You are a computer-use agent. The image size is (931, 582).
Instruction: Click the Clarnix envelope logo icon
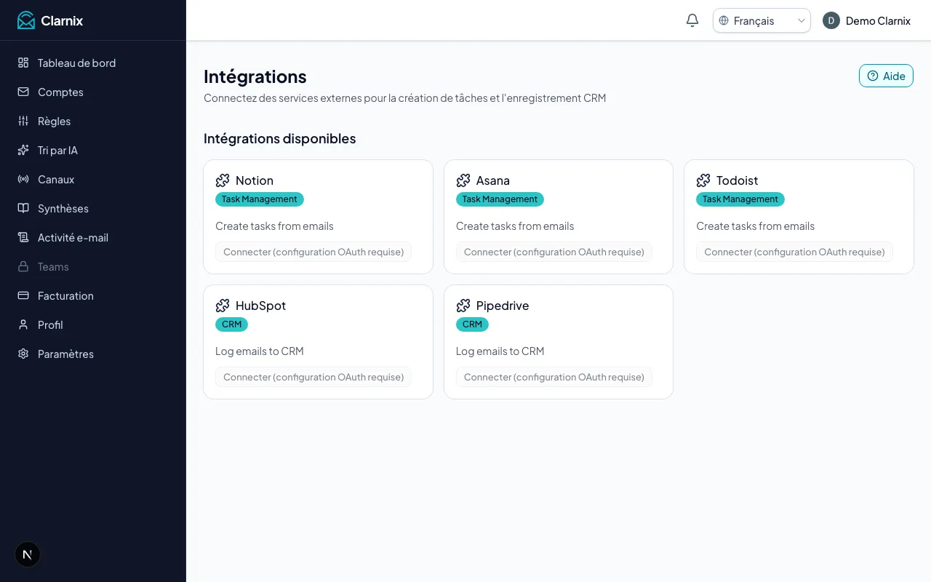pyautogui.click(x=26, y=20)
